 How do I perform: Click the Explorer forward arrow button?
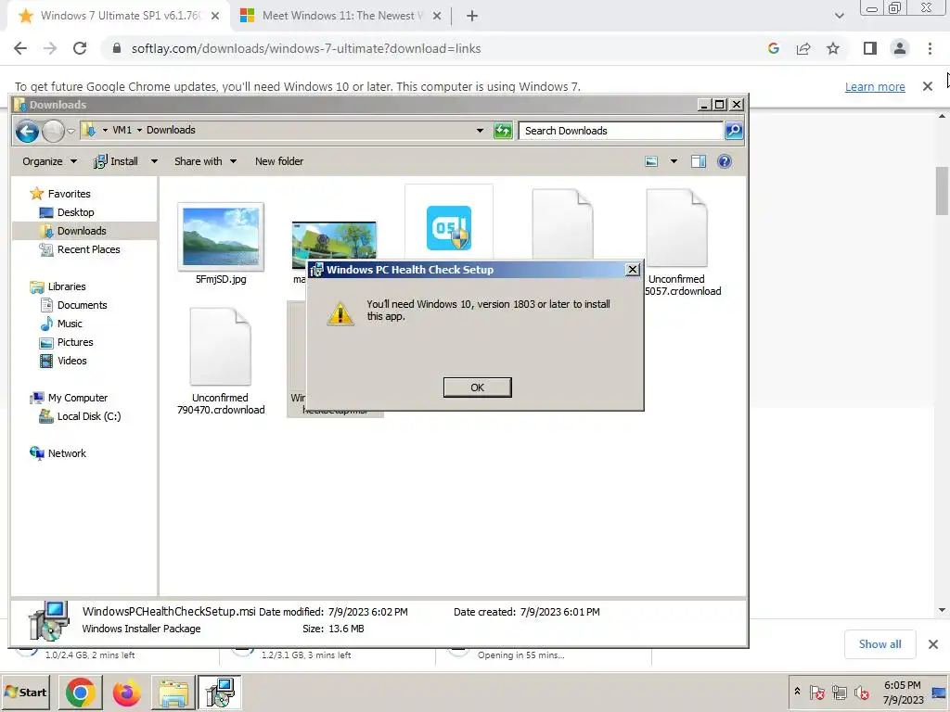pyautogui.click(x=53, y=131)
